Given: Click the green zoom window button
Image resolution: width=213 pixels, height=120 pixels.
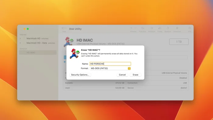Looking at the screenshot, I should tap(28, 29).
